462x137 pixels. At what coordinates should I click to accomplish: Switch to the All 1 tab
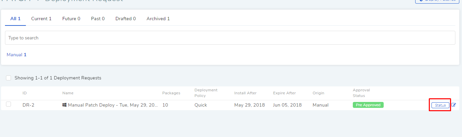pyautogui.click(x=16, y=19)
